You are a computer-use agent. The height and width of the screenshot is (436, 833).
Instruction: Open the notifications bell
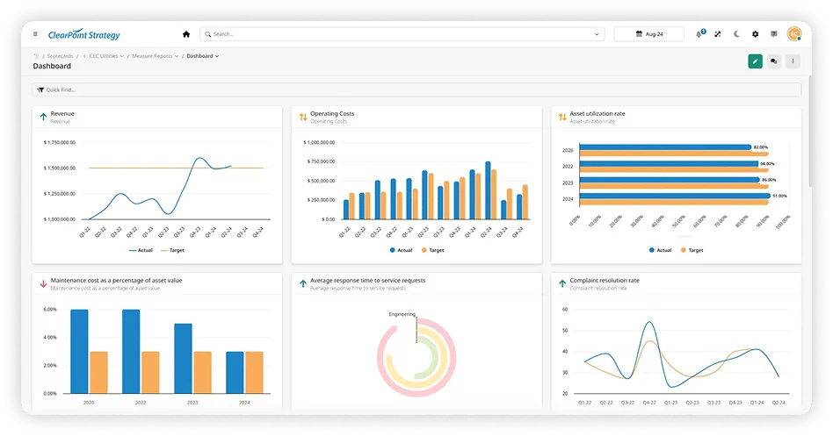pos(699,34)
